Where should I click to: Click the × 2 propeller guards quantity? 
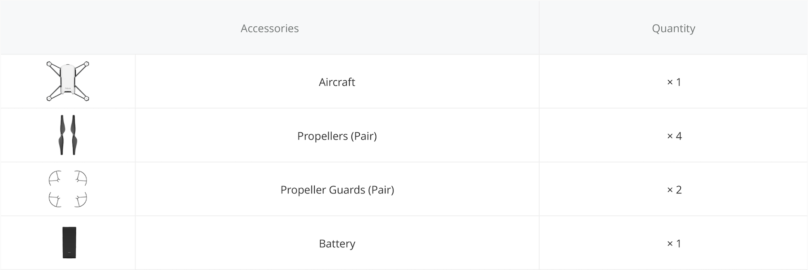pos(674,190)
